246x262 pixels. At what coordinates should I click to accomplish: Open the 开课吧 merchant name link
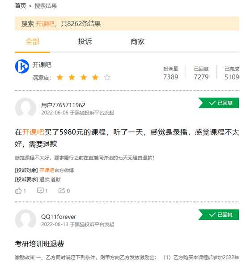(42, 65)
